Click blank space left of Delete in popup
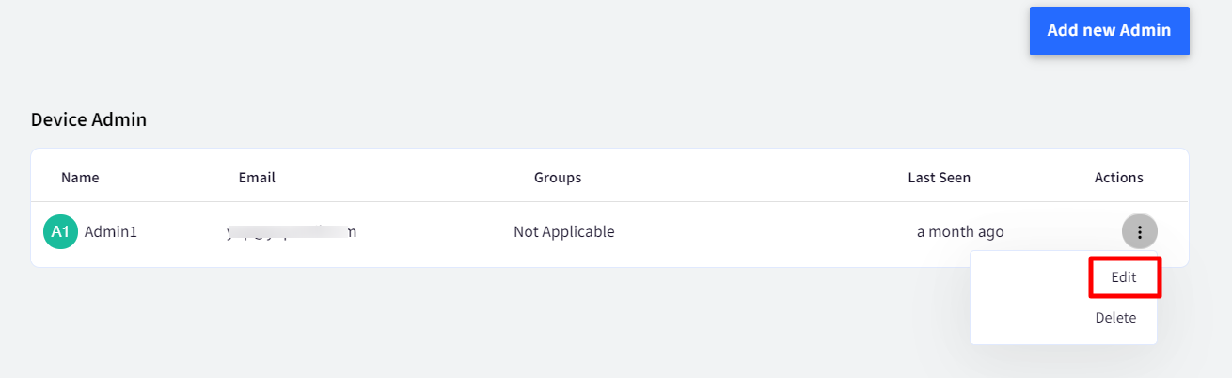Image resolution: width=1232 pixels, height=378 pixels. [x=1030, y=318]
